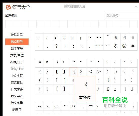The width and height of the screenshot is (139, 116).
Task: Open the 韩文字符 category
Action: [x=17, y=96]
